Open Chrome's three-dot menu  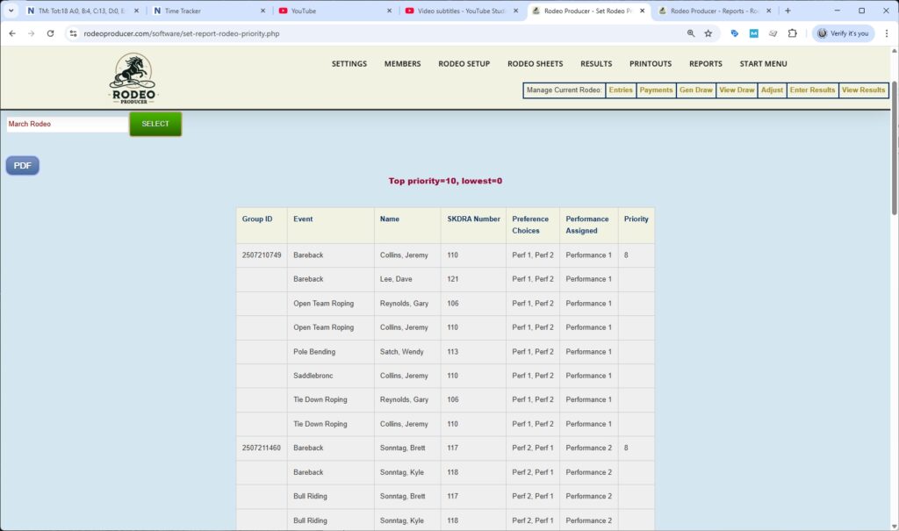coord(887,33)
